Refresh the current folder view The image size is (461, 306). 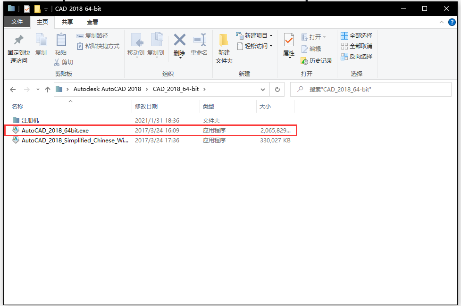[x=277, y=89]
